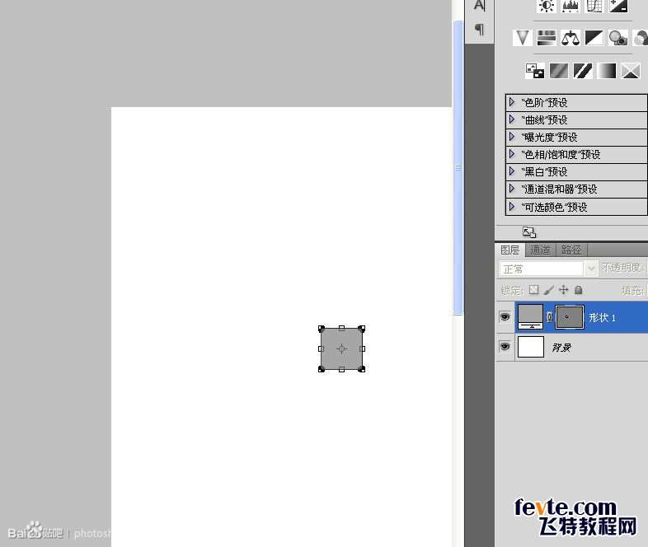
Task: Open the Paragraph panel icon
Action: [x=479, y=30]
